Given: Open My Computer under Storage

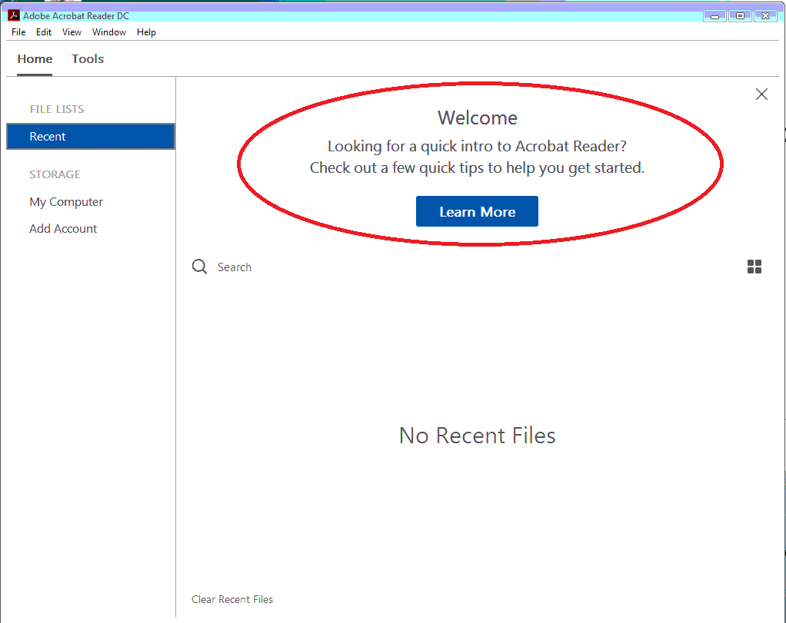Looking at the screenshot, I should (66, 201).
